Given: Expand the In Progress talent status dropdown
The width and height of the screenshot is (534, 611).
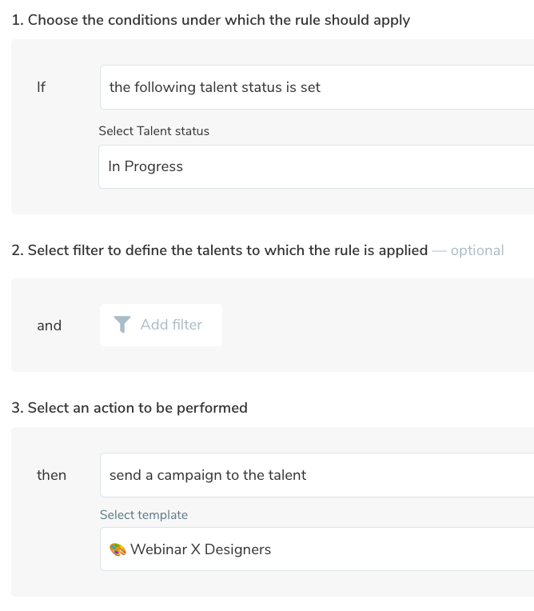Looking at the screenshot, I should pos(317,166).
